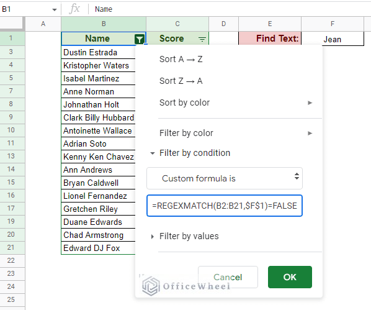
Task: Select the cell Lionel Fernandez
Action: pyautogui.click(x=98, y=196)
